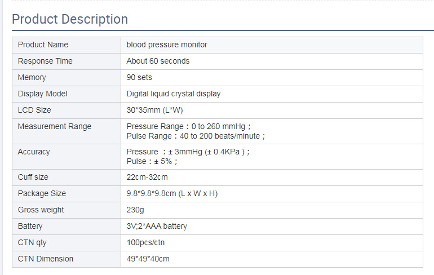Click the Product Name label cell
Screen dimensions: 434x275
43,45
